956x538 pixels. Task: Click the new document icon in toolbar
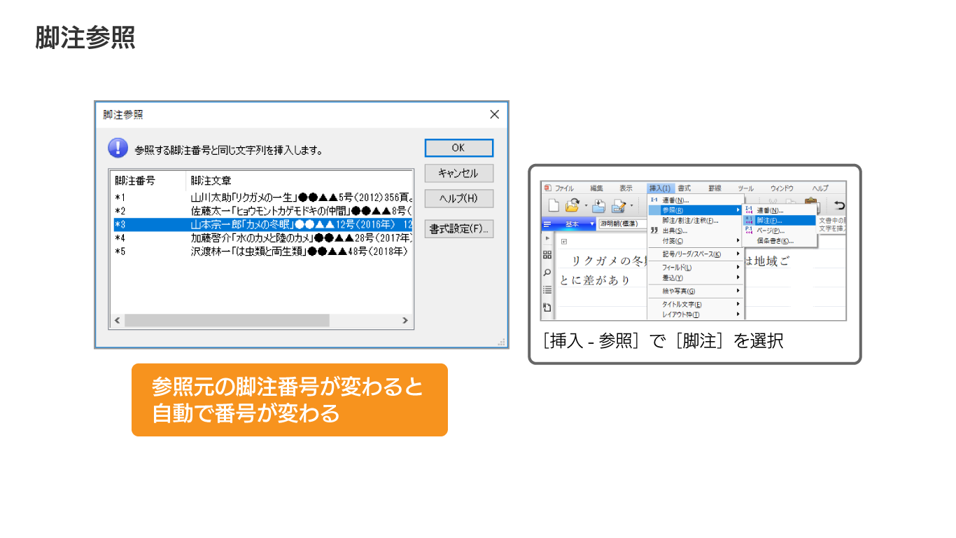[x=554, y=205]
